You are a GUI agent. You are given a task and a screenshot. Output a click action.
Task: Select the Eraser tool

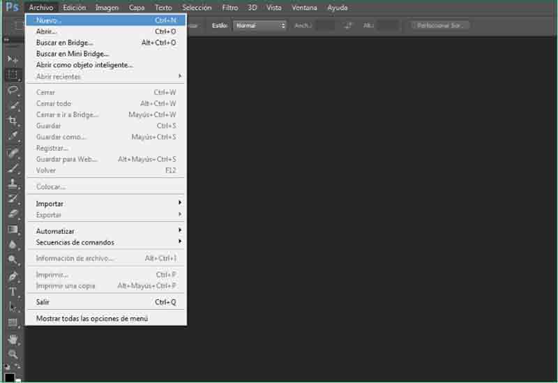coord(13,214)
